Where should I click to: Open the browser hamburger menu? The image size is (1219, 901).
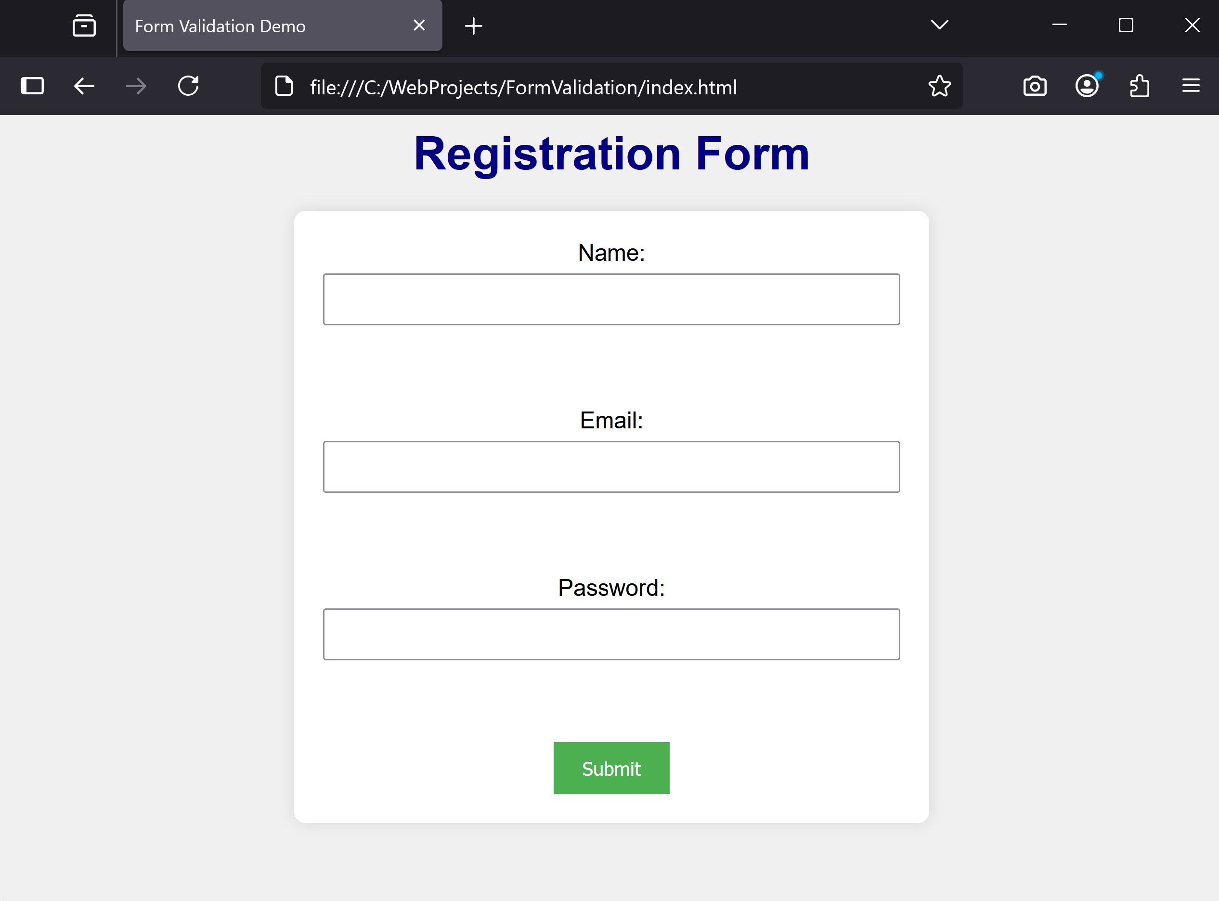point(1190,86)
